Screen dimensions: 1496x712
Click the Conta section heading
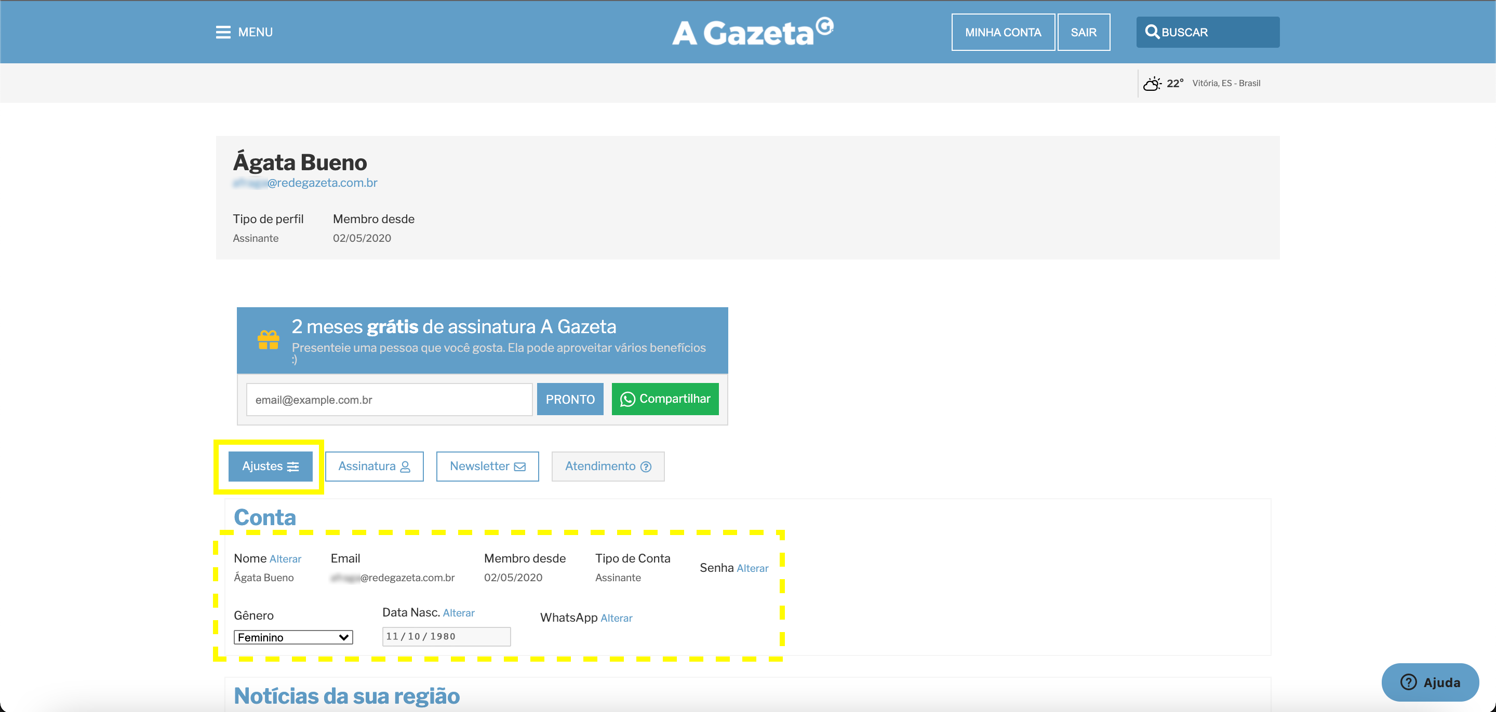point(265,517)
